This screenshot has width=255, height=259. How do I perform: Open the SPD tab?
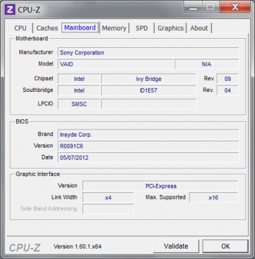(142, 28)
